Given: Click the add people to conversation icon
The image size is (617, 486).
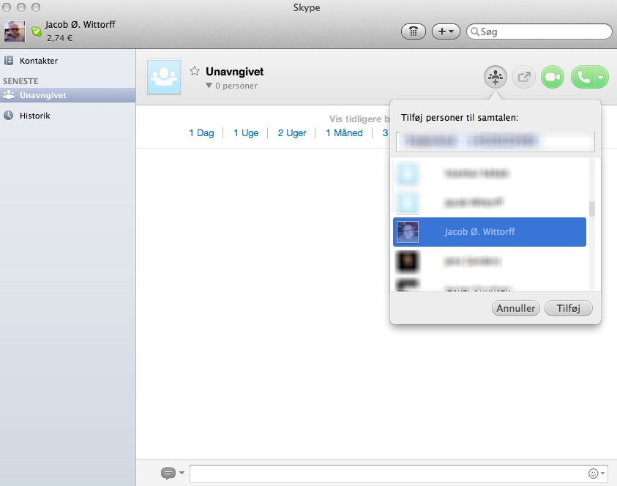Looking at the screenshot, I should click(495, 77).
